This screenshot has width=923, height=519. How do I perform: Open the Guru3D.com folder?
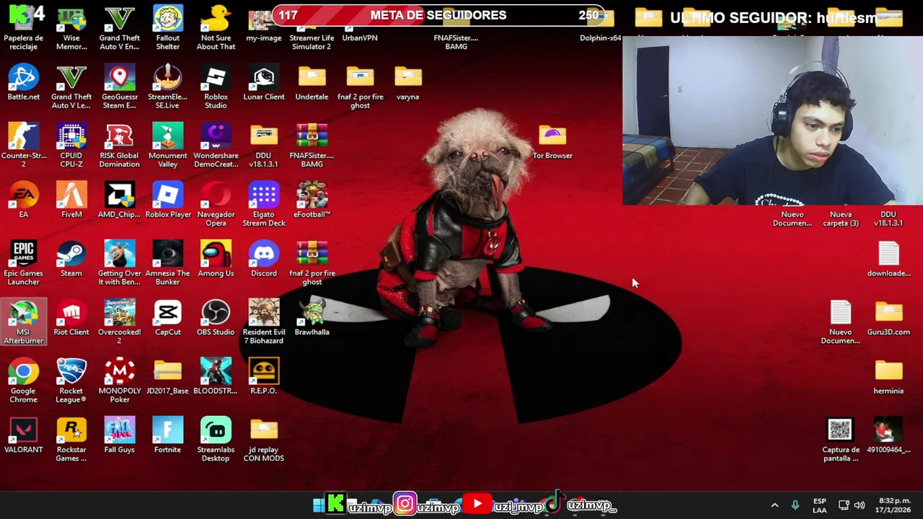(888, 318)
